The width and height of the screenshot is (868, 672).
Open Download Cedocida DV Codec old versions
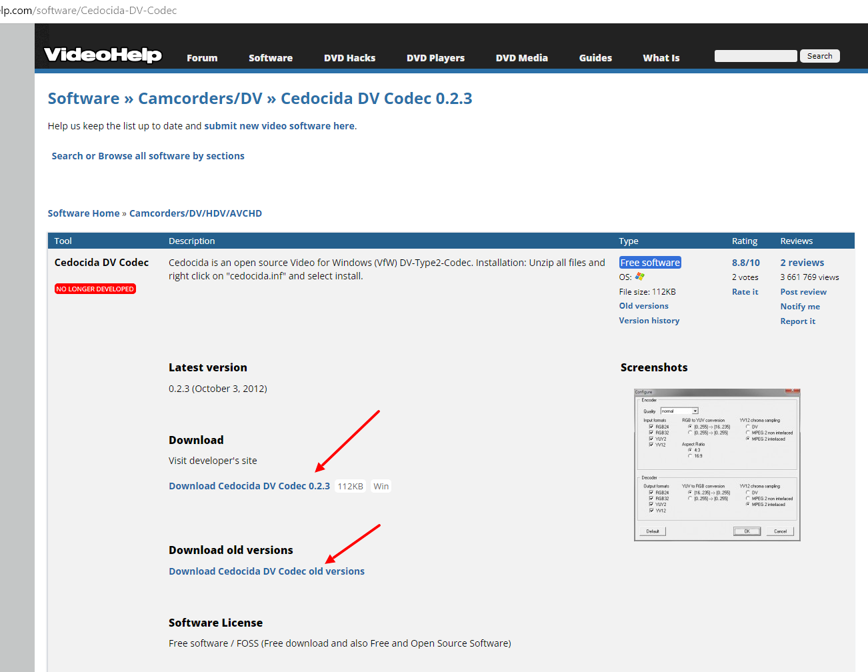[x=267, y=571]
